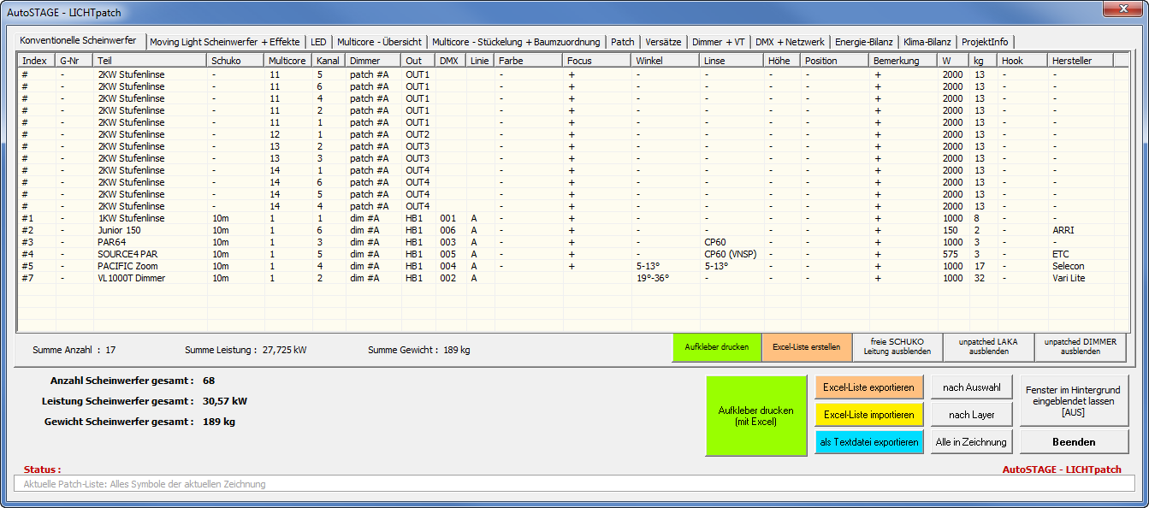The height and width of the screenshot is (508, 1149).
Task: Open the ProjektInfo tab
Action: (985, 42)
